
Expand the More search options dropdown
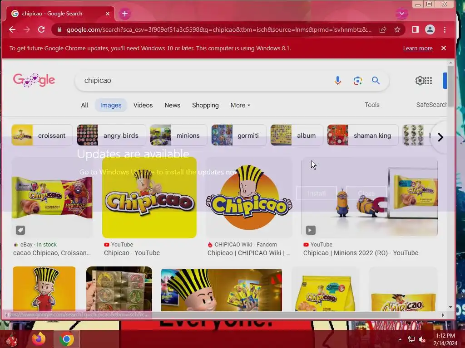(240, 105)
